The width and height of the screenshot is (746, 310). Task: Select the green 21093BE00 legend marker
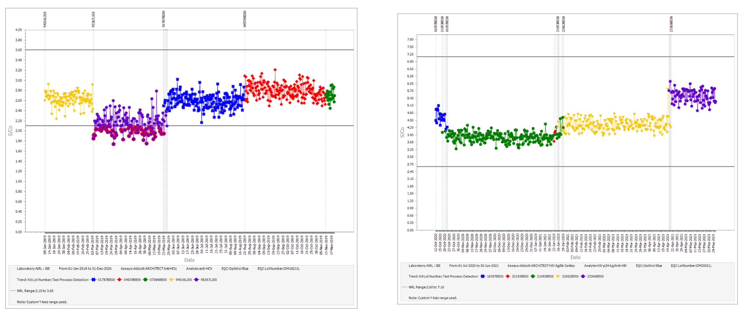tap(533, 276)
